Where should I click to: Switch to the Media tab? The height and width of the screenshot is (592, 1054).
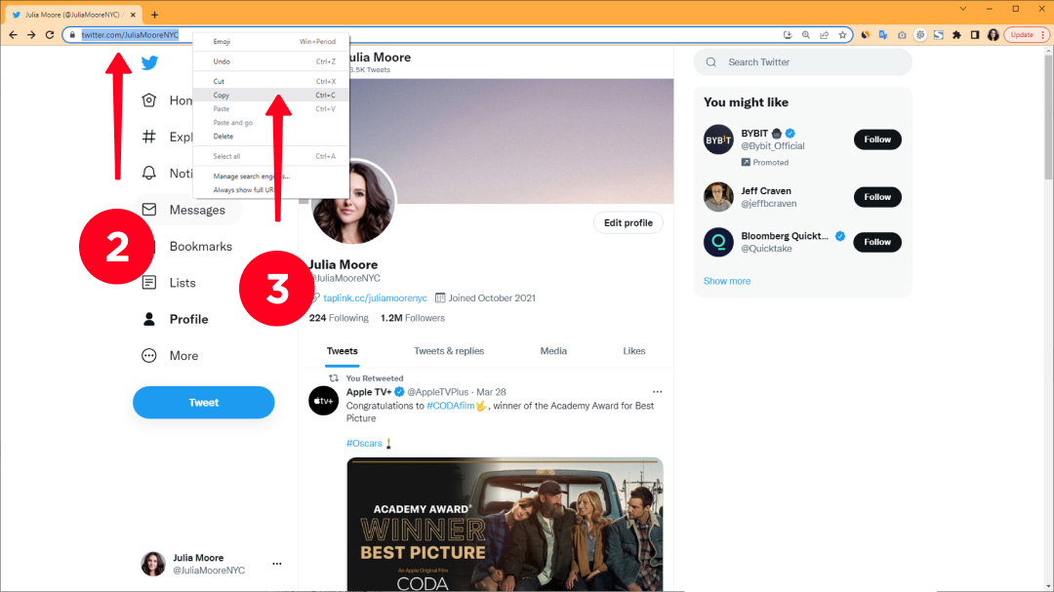click(553, 351)
